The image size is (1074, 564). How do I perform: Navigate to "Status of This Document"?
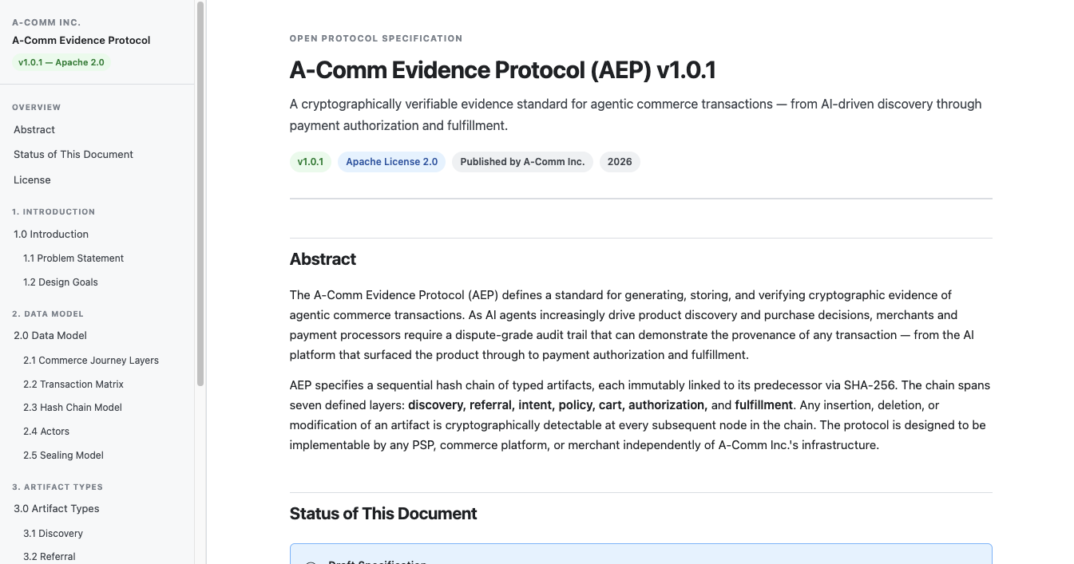[73, 154]
